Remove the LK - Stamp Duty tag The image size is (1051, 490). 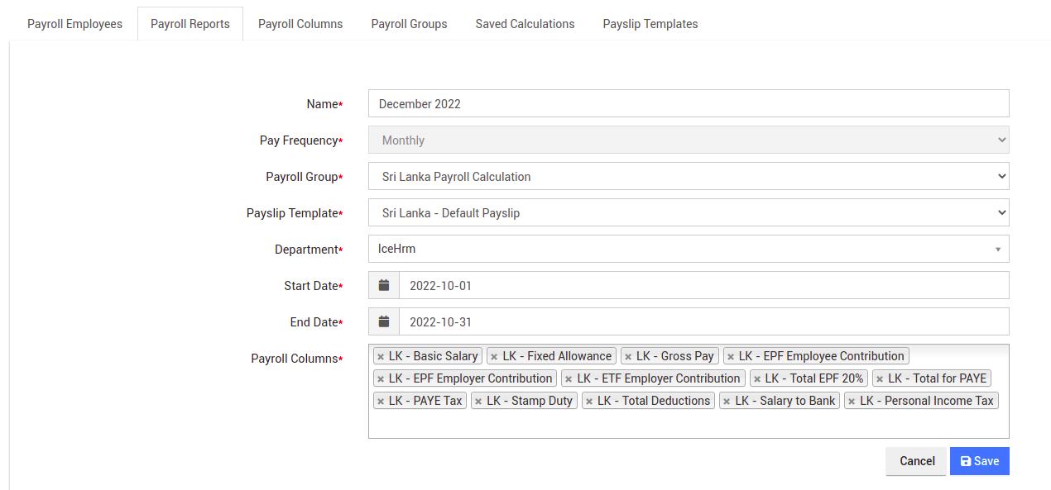(x=478, y=402)
